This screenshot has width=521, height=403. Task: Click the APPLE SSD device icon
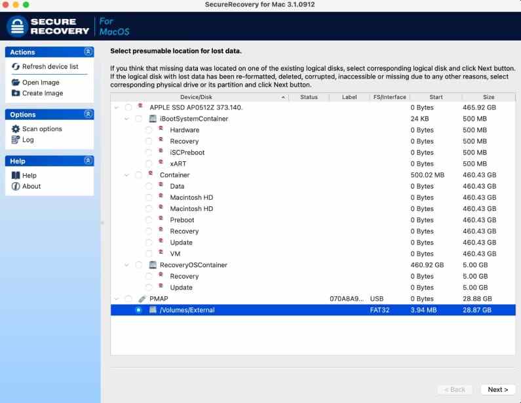click(x=140, y=106)
